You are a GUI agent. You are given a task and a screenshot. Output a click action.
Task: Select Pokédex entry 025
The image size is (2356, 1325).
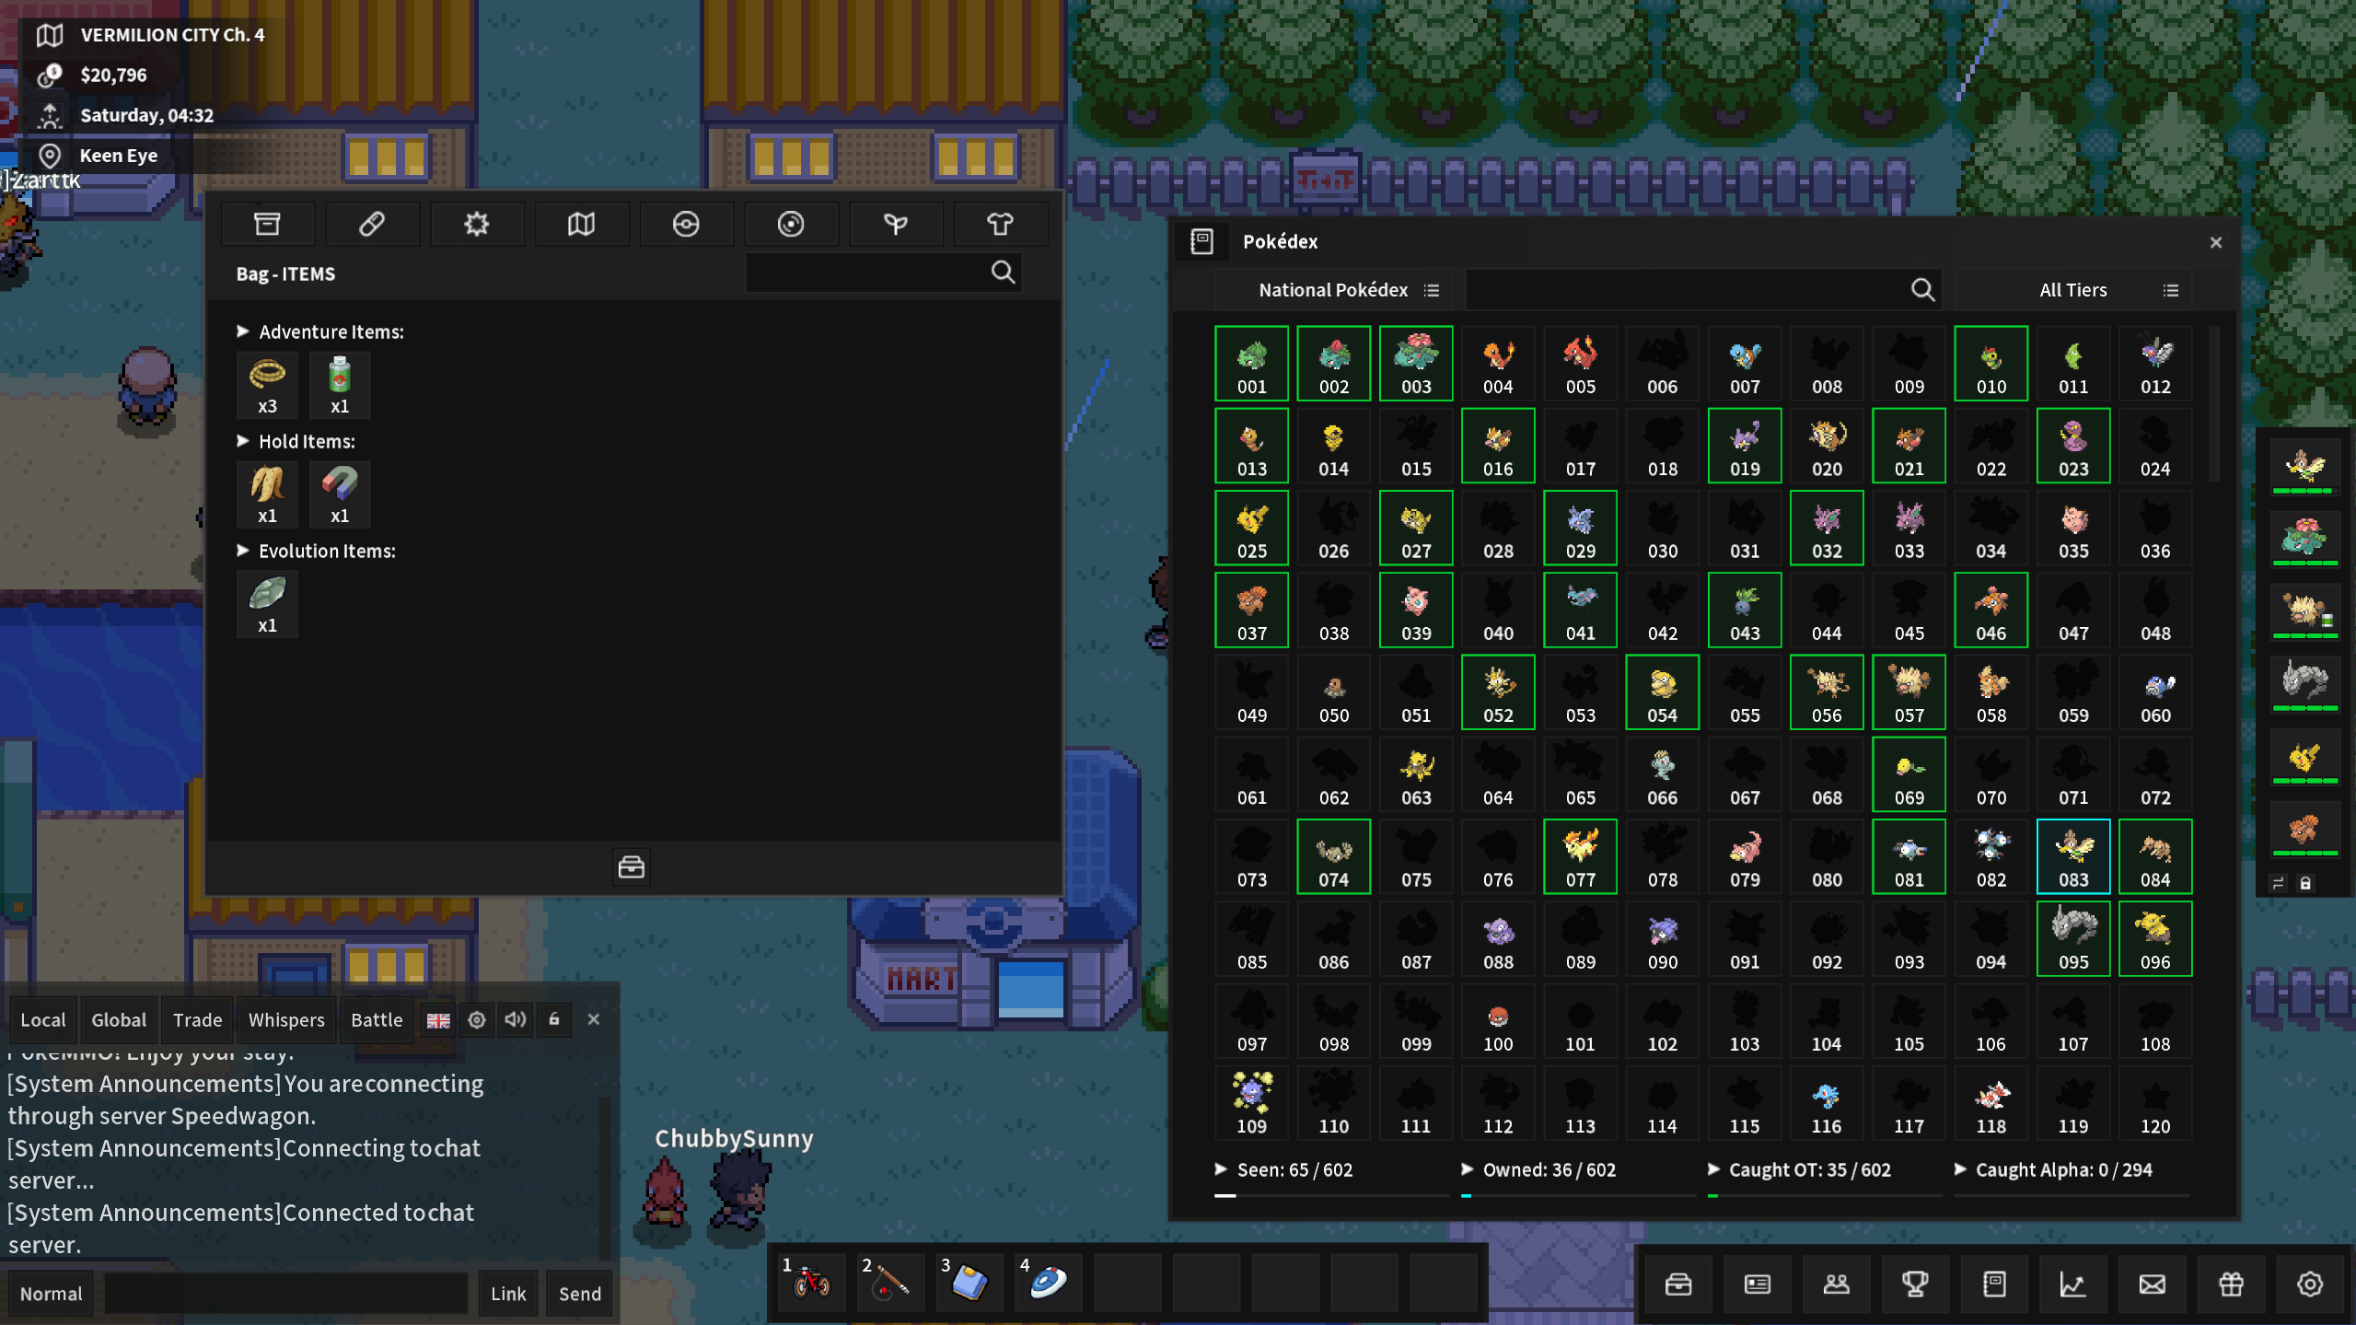click(1251, 528)
